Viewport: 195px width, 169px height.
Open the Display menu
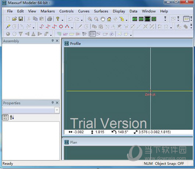click(119, 11)
